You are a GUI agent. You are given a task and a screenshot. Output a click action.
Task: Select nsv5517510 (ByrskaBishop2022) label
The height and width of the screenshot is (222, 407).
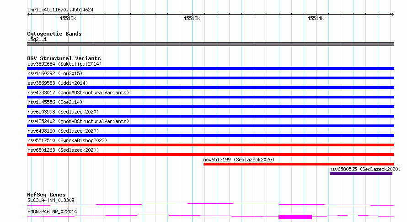[67, 140]
